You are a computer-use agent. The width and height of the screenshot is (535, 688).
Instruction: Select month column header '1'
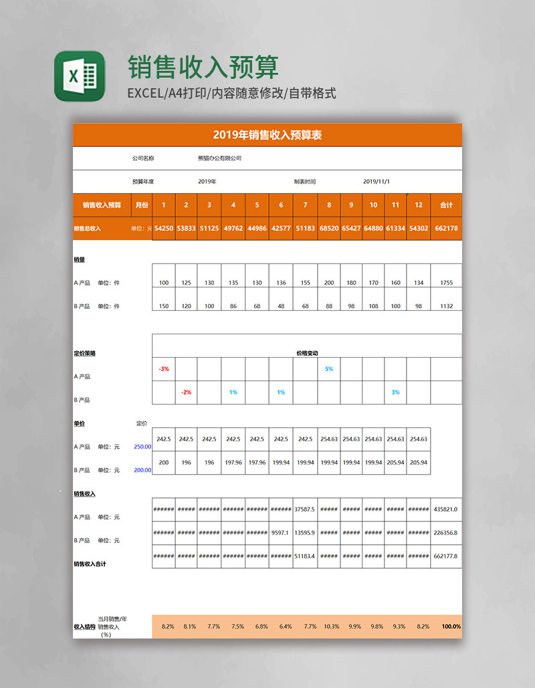coord(162,205)
